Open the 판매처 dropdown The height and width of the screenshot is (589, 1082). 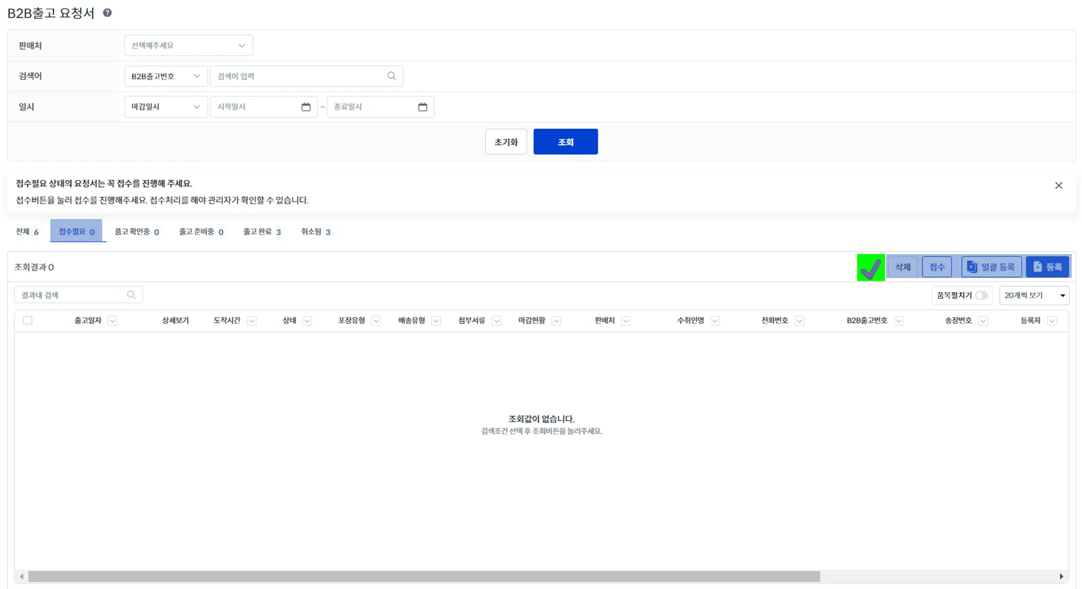point(188,45)
